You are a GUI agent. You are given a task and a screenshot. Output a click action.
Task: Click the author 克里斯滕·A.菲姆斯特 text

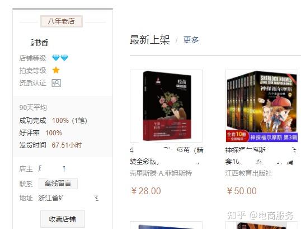[x=161, y=173]
